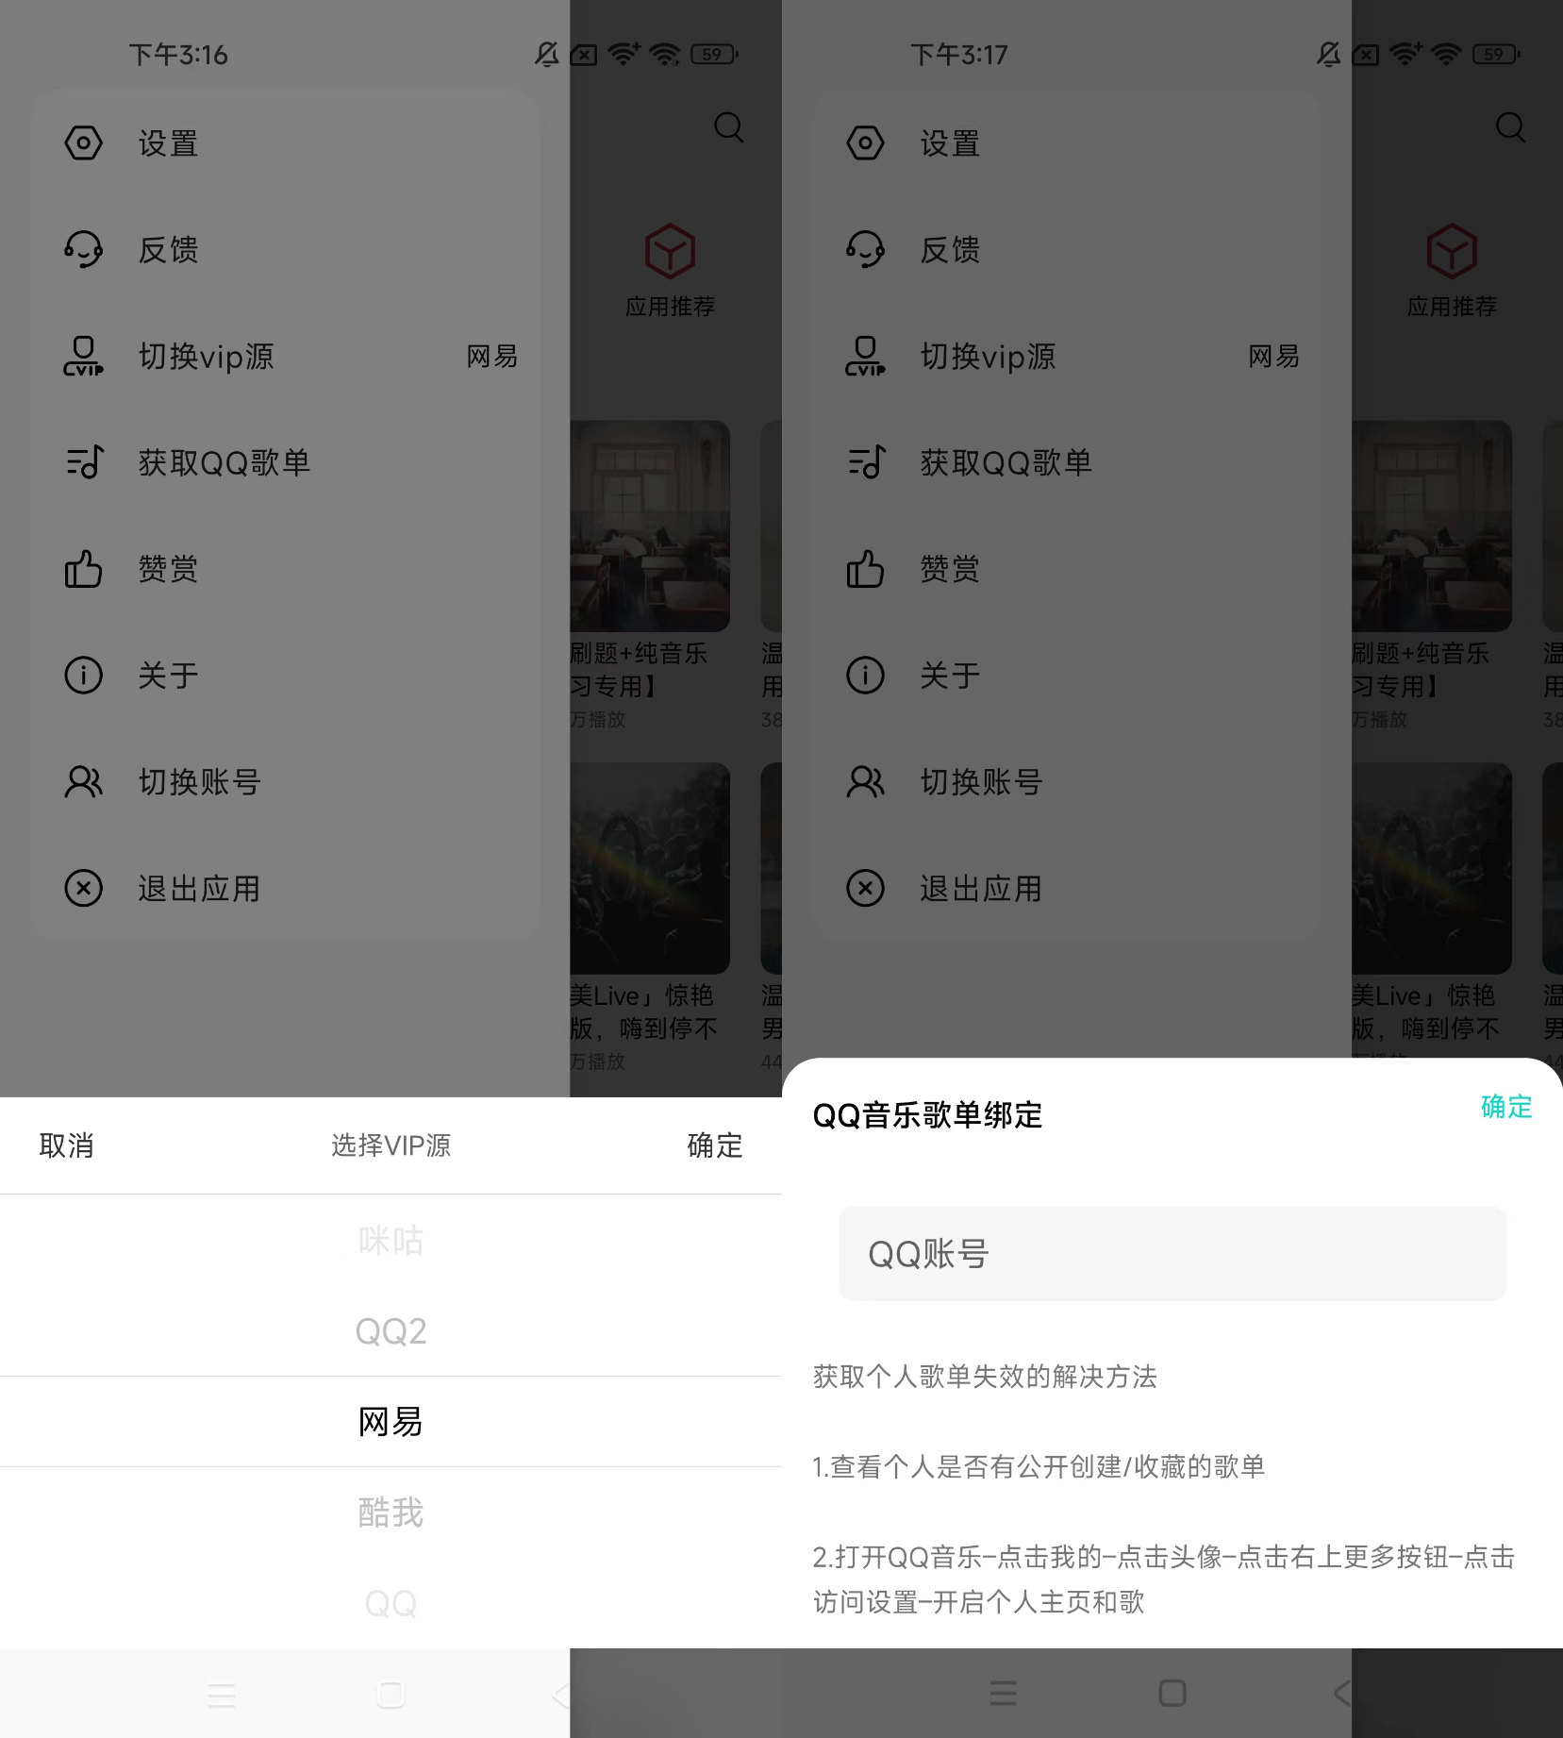Screen dimensions: 1563x1738
Task: Confirm QQ音乐歌单绑定 with the cyan 确定
Action: point(1505,1107)
